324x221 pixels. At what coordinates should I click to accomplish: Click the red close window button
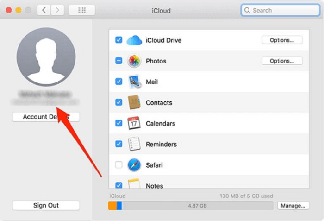click(9, 10)
